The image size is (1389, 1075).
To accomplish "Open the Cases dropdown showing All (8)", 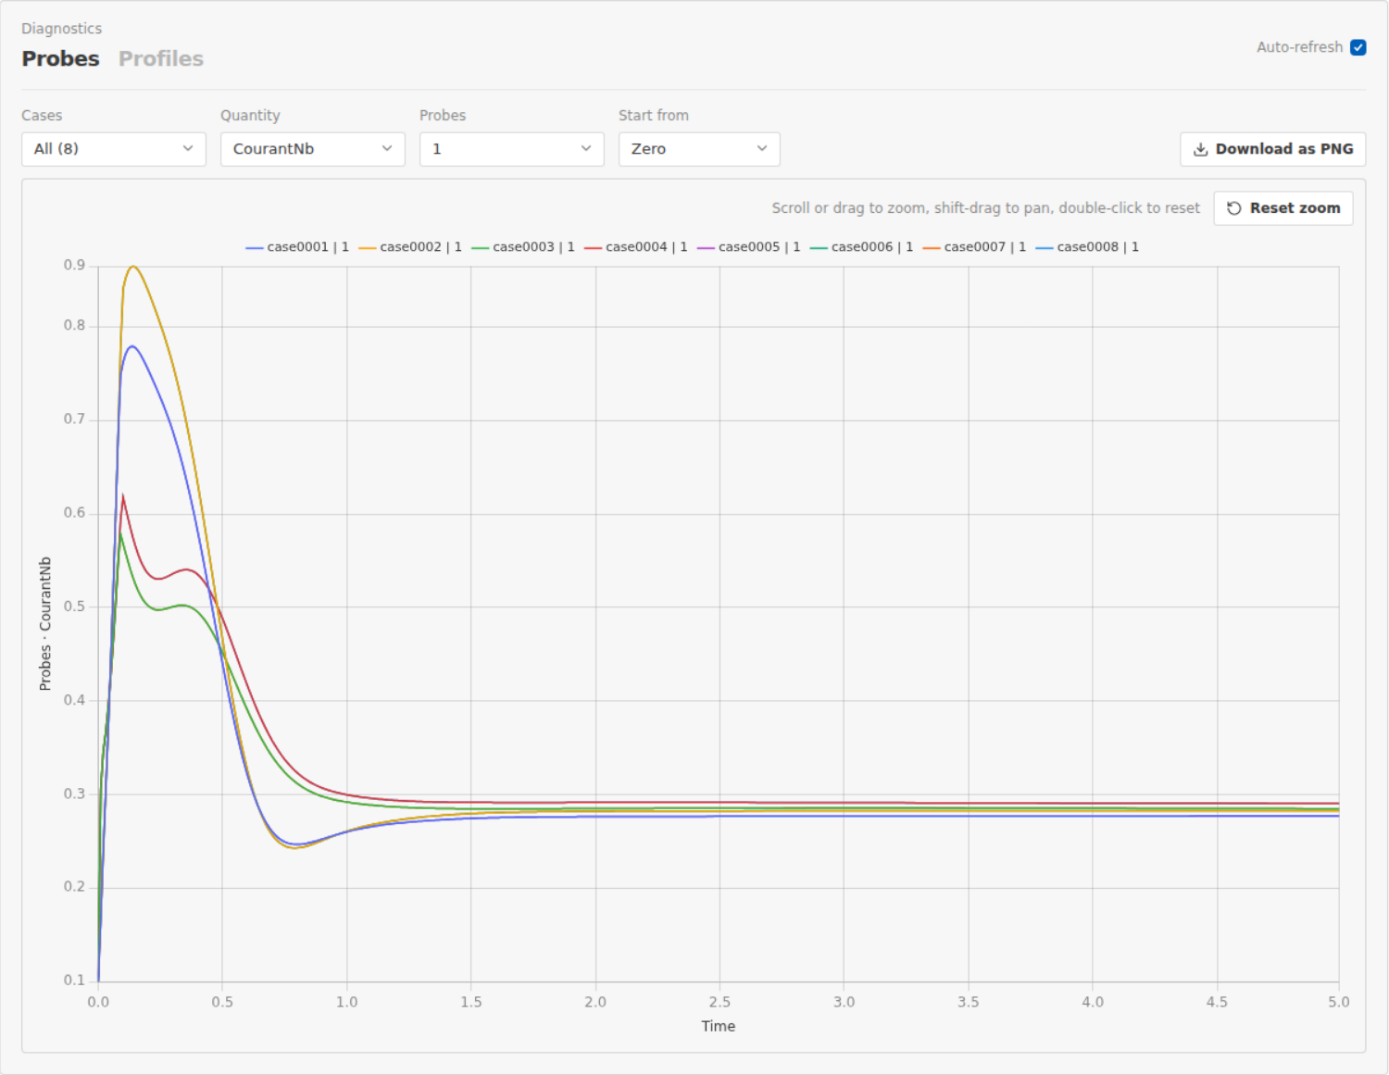I will click(114, 149).
